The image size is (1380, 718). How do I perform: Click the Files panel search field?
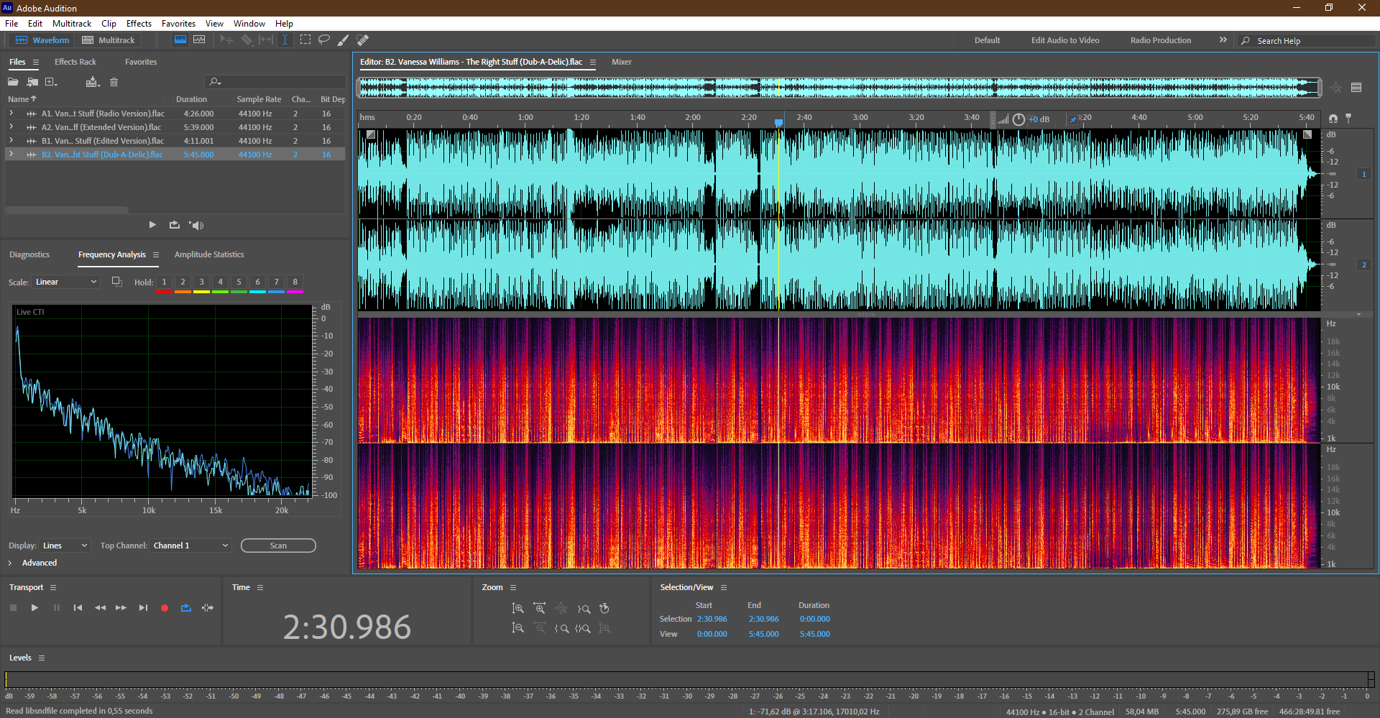(x=275, y=82)
